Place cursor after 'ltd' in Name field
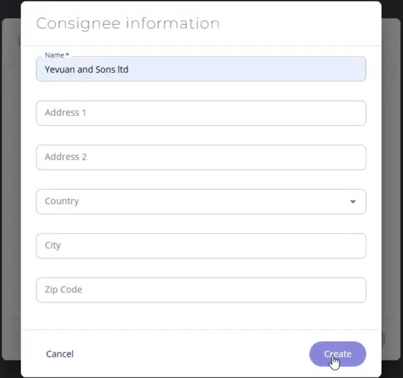403x378 pixels. (129, 70)
